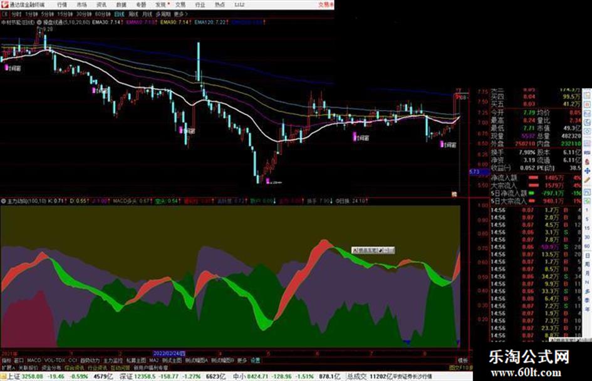Click the 5日大宗流入 row in quote panel
Screen dimensions: 592x381
[536, 201]
